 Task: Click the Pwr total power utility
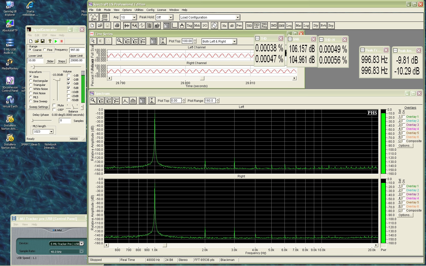pos(239,26)
